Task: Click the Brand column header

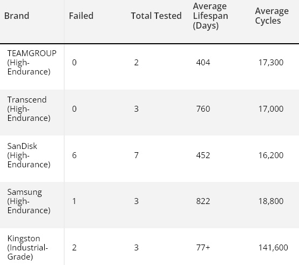Action: tap(17, 16)
